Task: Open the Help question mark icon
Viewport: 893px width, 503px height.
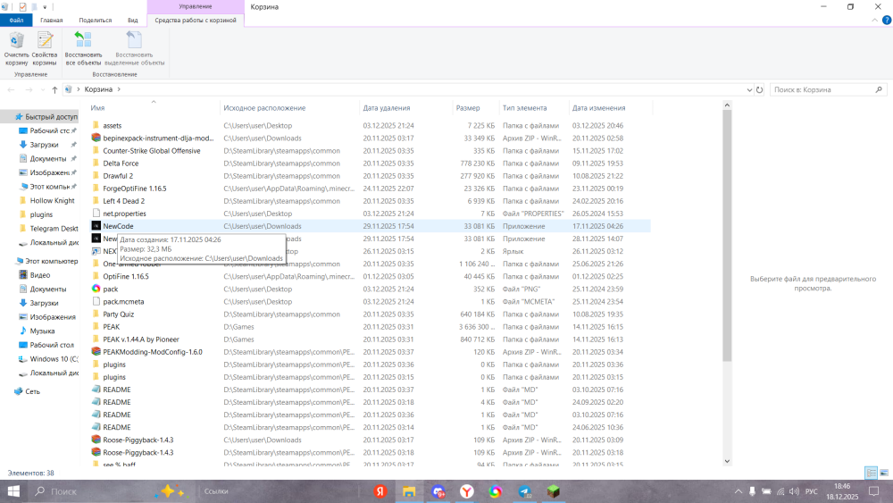Action: tap(886, 20)
